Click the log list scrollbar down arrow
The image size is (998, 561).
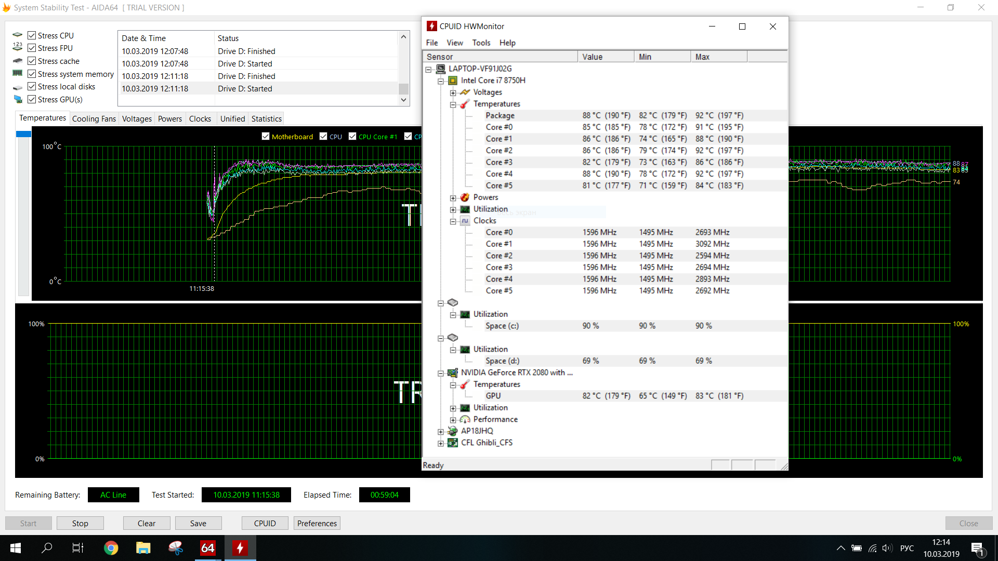point(403,100)
